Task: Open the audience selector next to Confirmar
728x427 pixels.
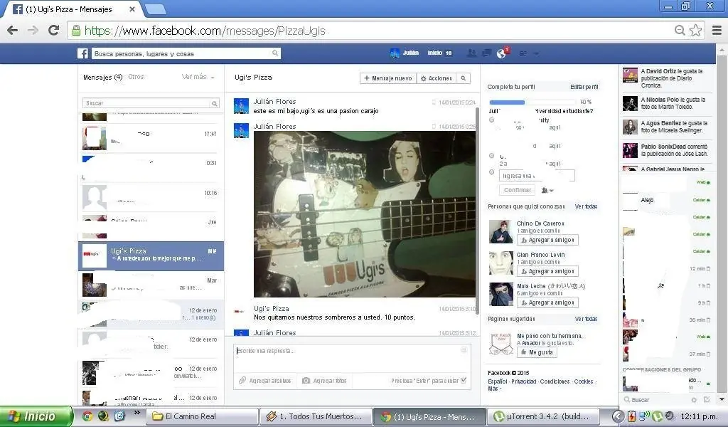Action: pyautogui.click(x=547, y=190)
